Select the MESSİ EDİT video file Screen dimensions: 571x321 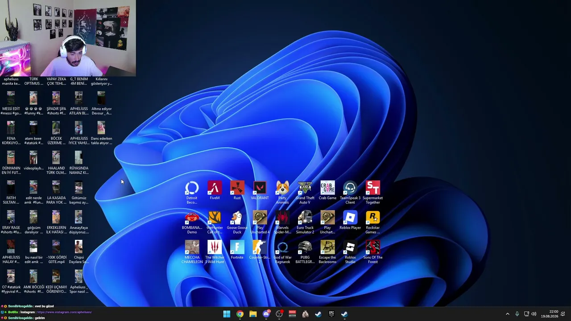point(11,103)
